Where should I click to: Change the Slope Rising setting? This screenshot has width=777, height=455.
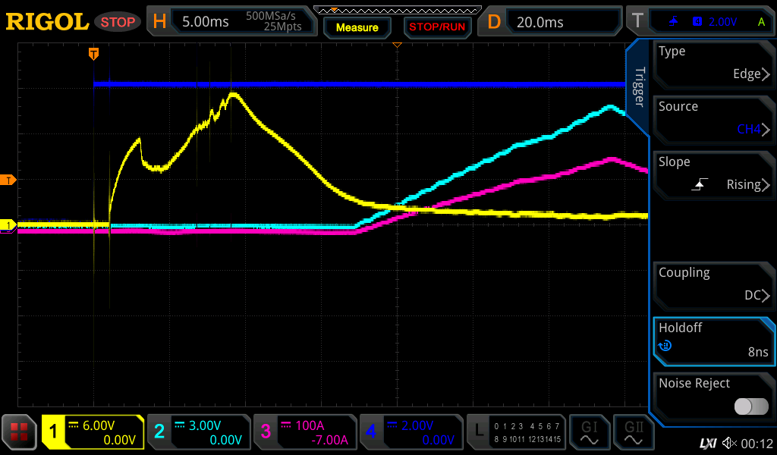click(713, 174)
